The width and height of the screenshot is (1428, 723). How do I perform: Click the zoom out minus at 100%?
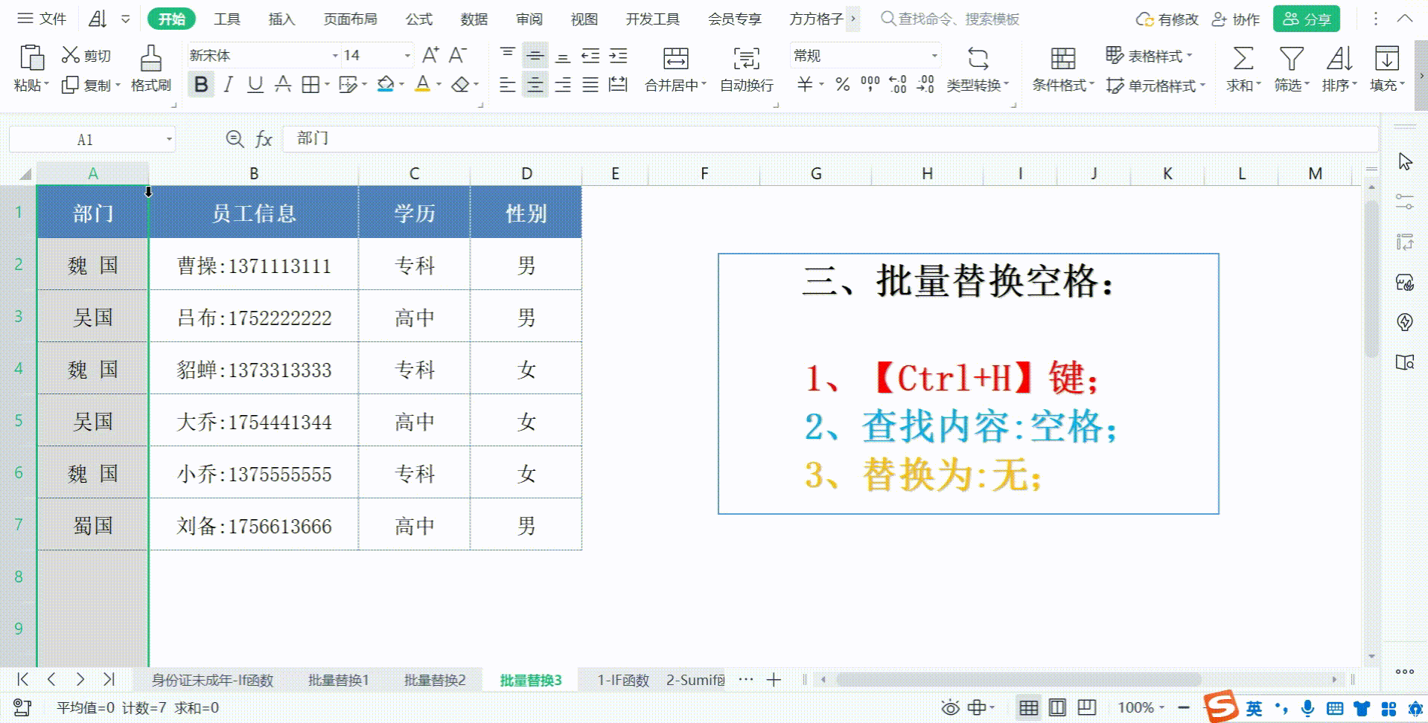point(1184,707)
